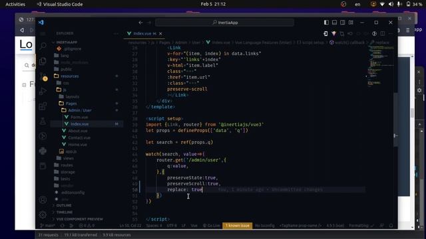Open the Python extension view in activity bar
Screen dimensions: 426x239
pos(43,151)
